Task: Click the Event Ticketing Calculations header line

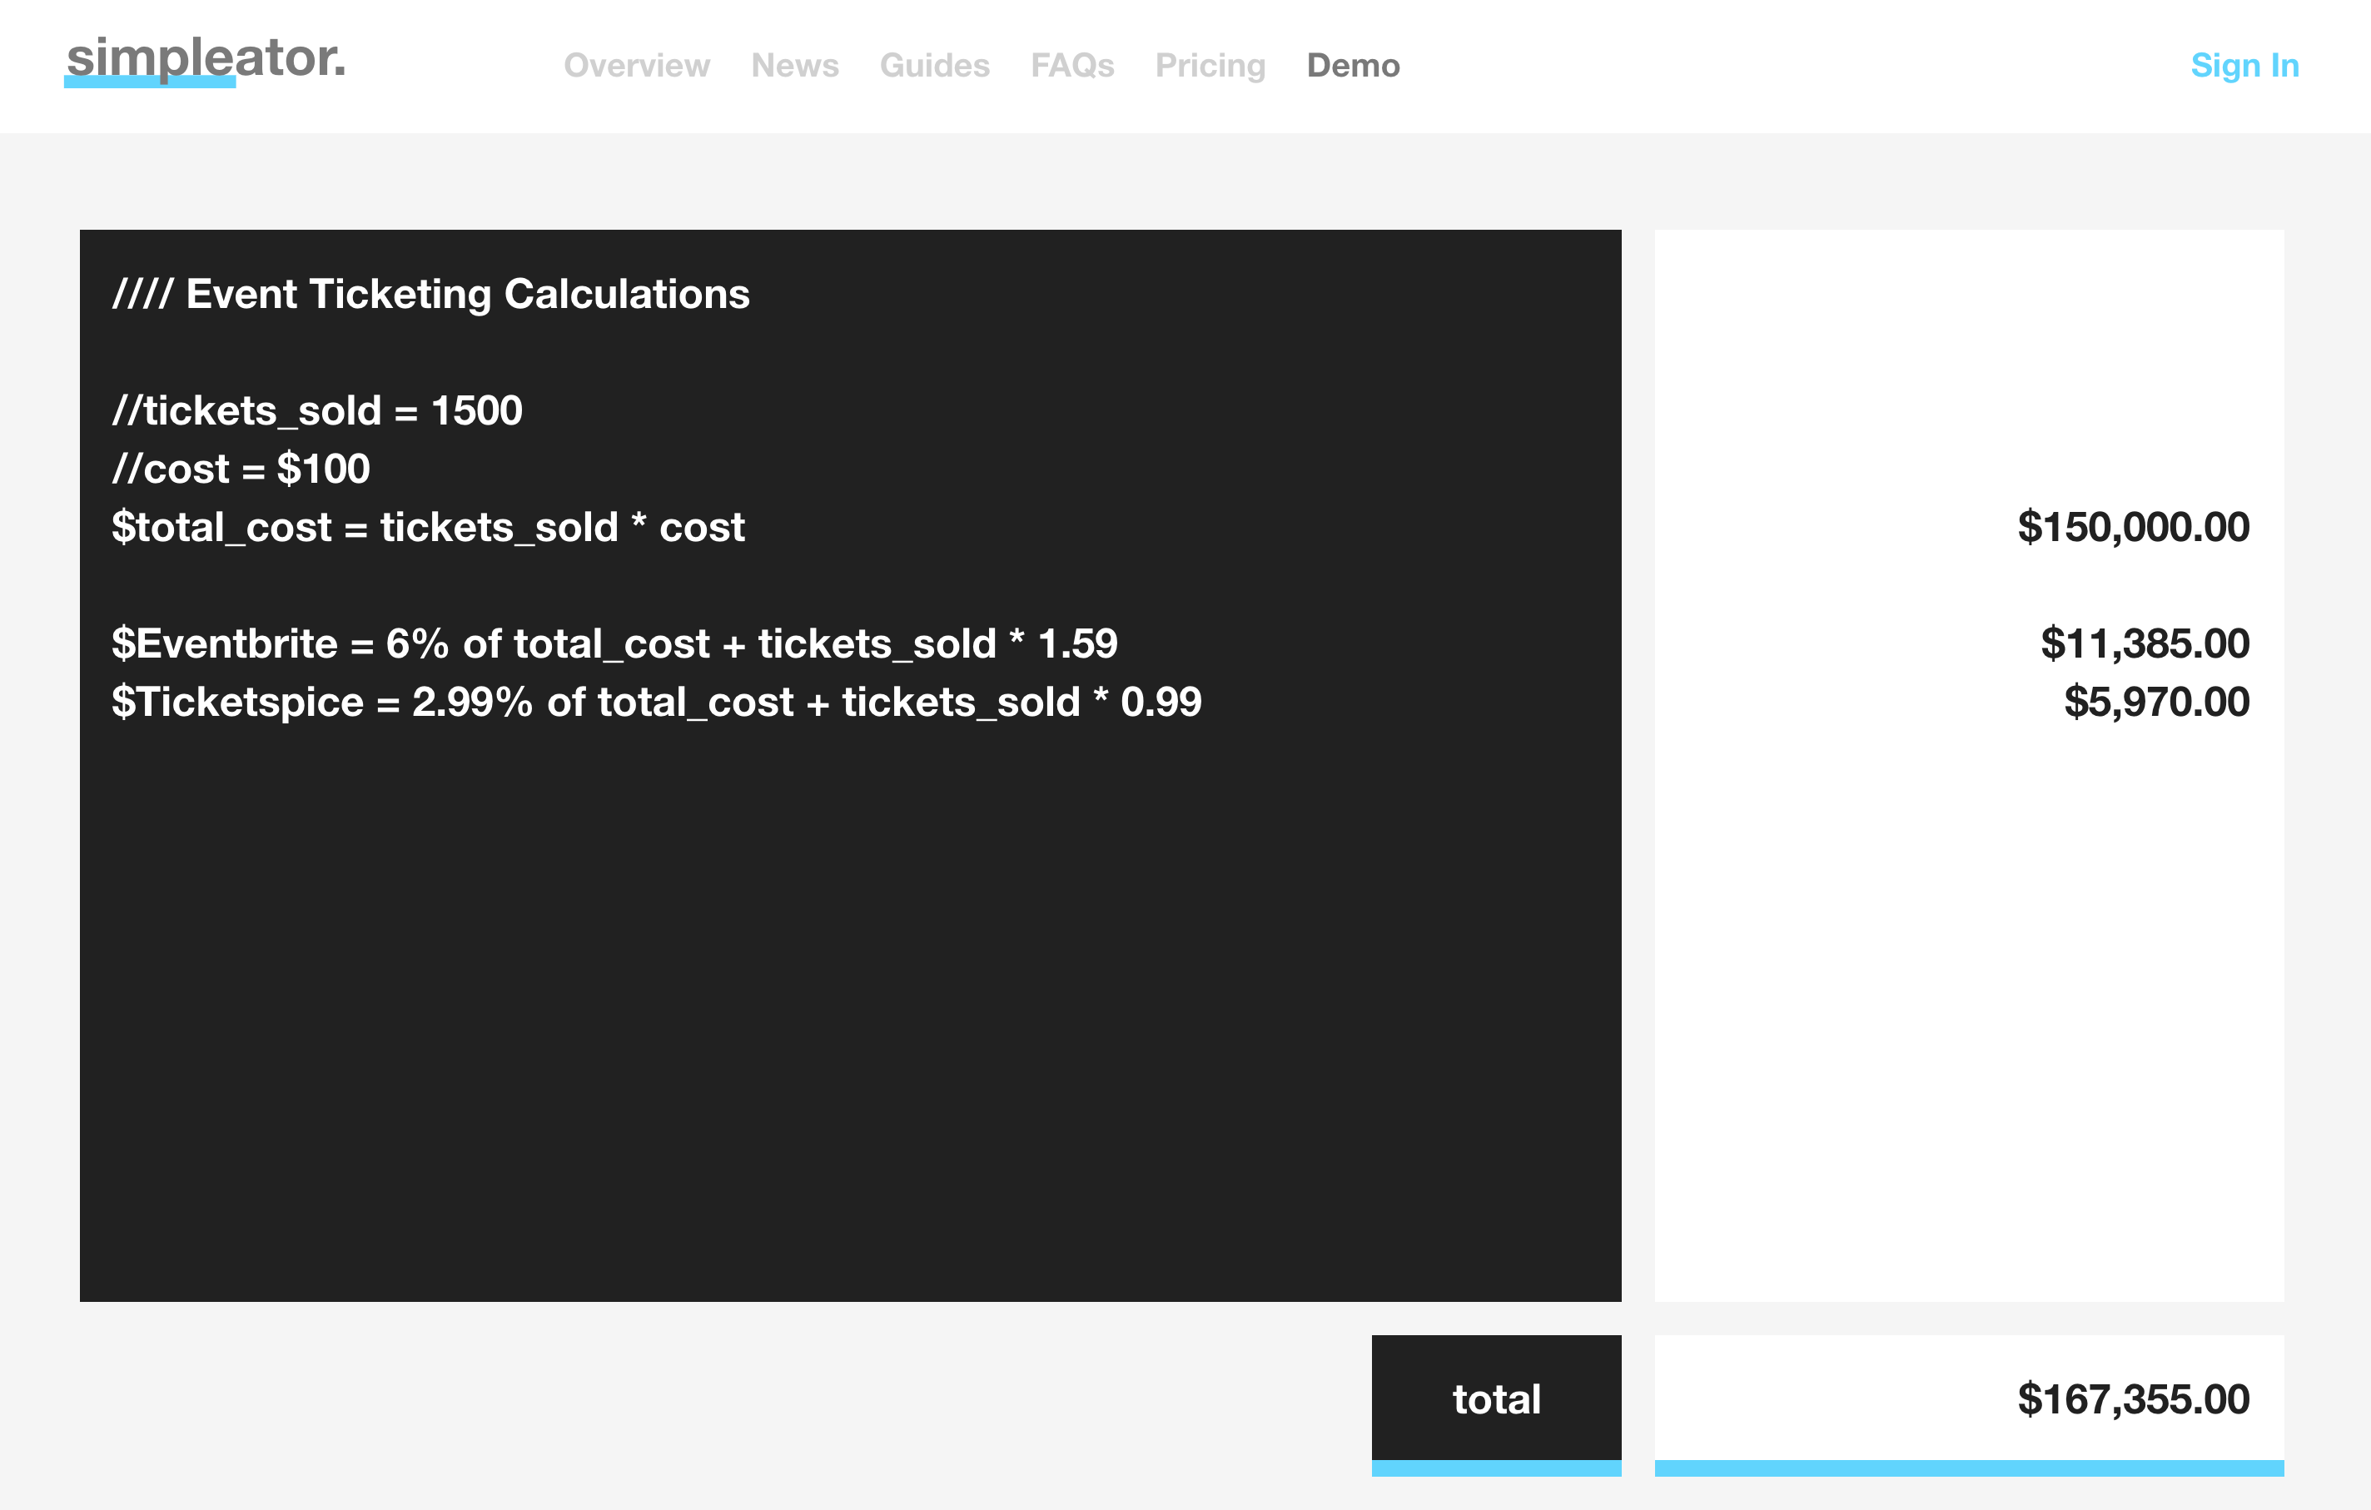Action: [x=430, y=295]
